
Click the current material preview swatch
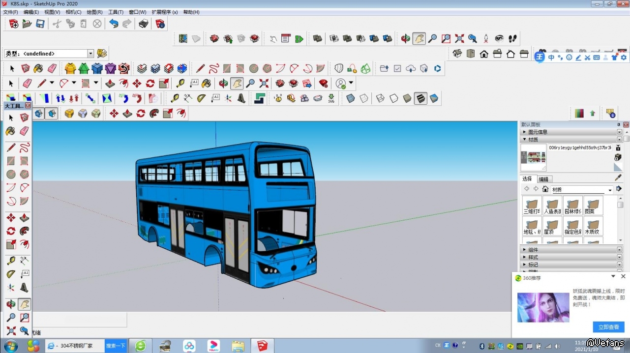[x=534, y=157]
